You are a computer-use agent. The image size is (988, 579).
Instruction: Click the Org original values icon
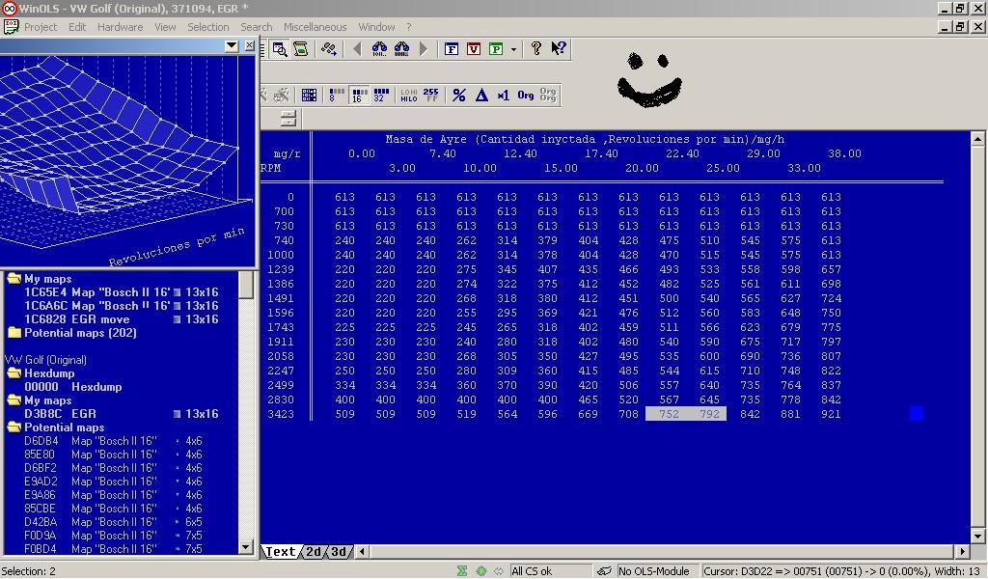(526, 96)
